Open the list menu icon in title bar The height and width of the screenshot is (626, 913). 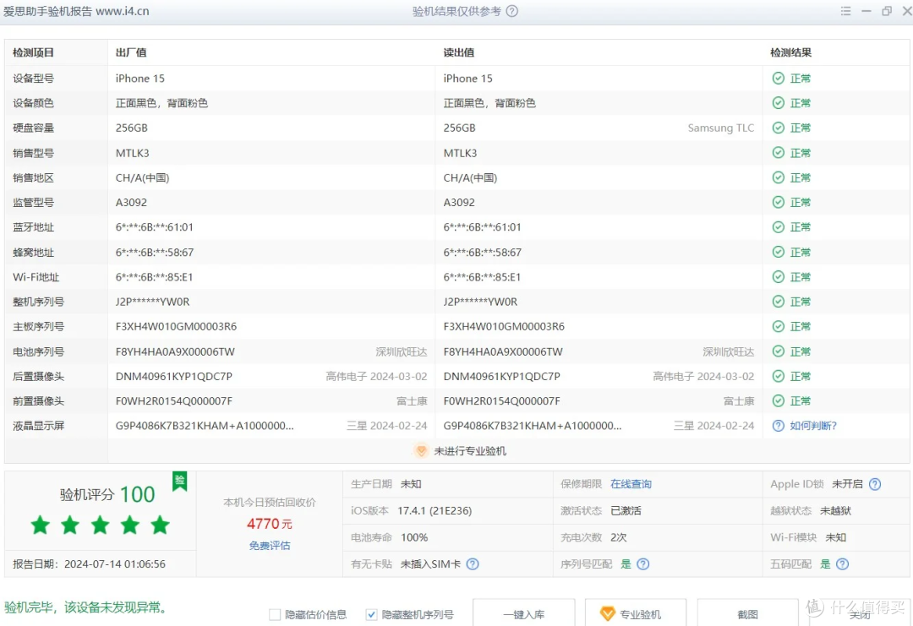(845, 11)
